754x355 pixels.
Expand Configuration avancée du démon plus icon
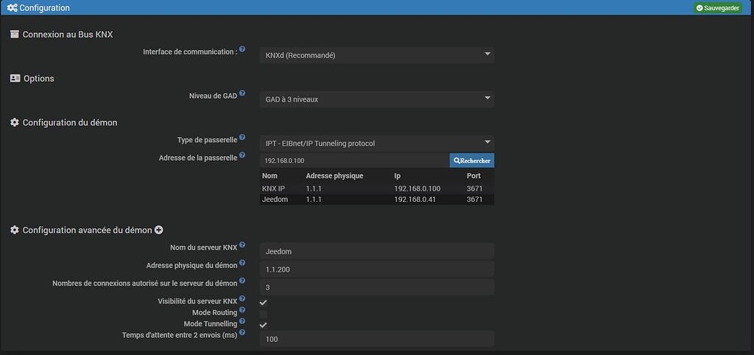pyautogui.click(x=158, y=231)
